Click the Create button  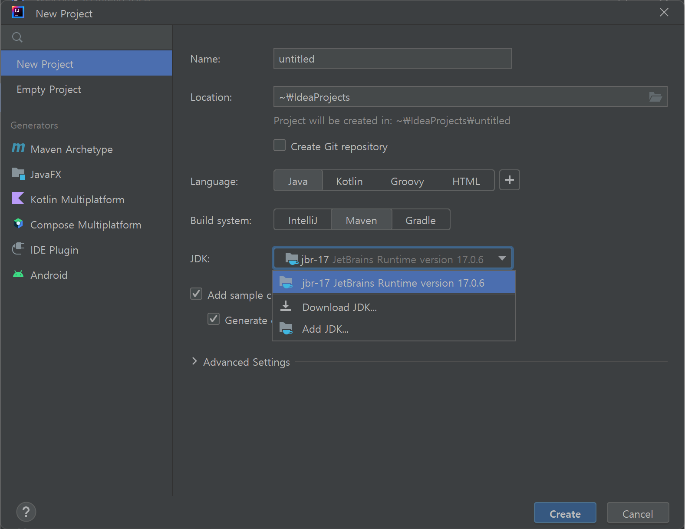565,513
